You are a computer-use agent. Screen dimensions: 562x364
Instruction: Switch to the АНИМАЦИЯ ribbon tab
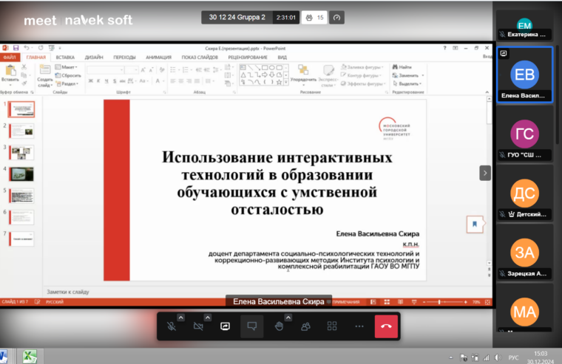pos(158,57)
